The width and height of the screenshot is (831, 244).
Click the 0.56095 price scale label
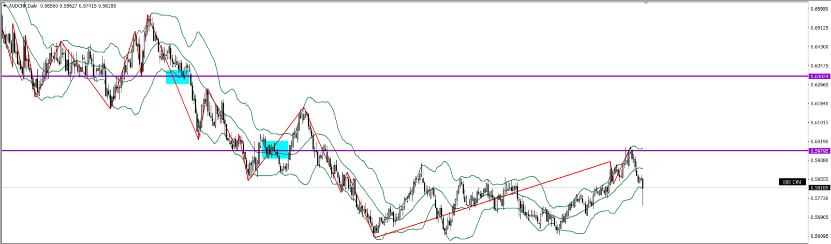point(819,236)
